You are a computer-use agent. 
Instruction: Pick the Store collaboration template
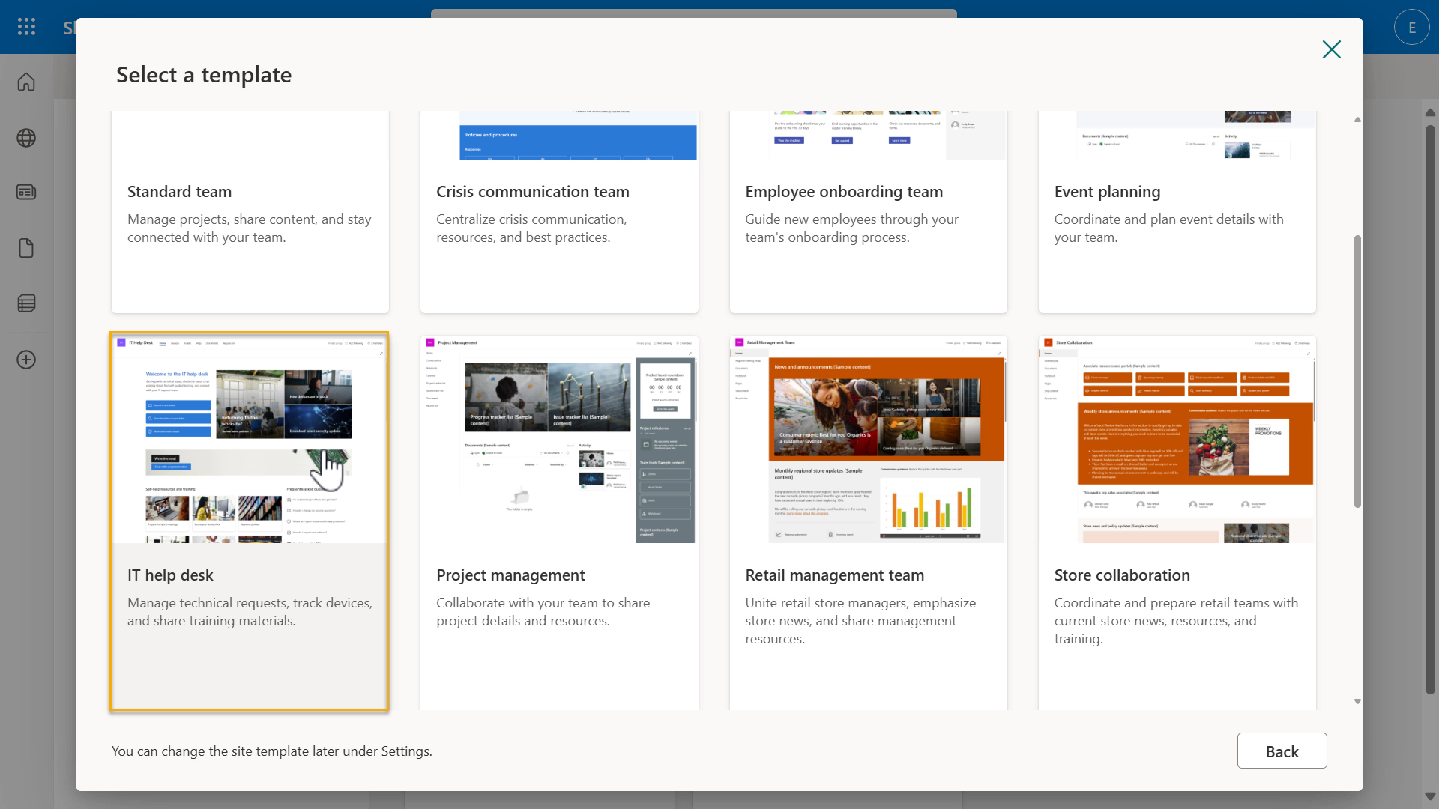tap(1177, 520)
